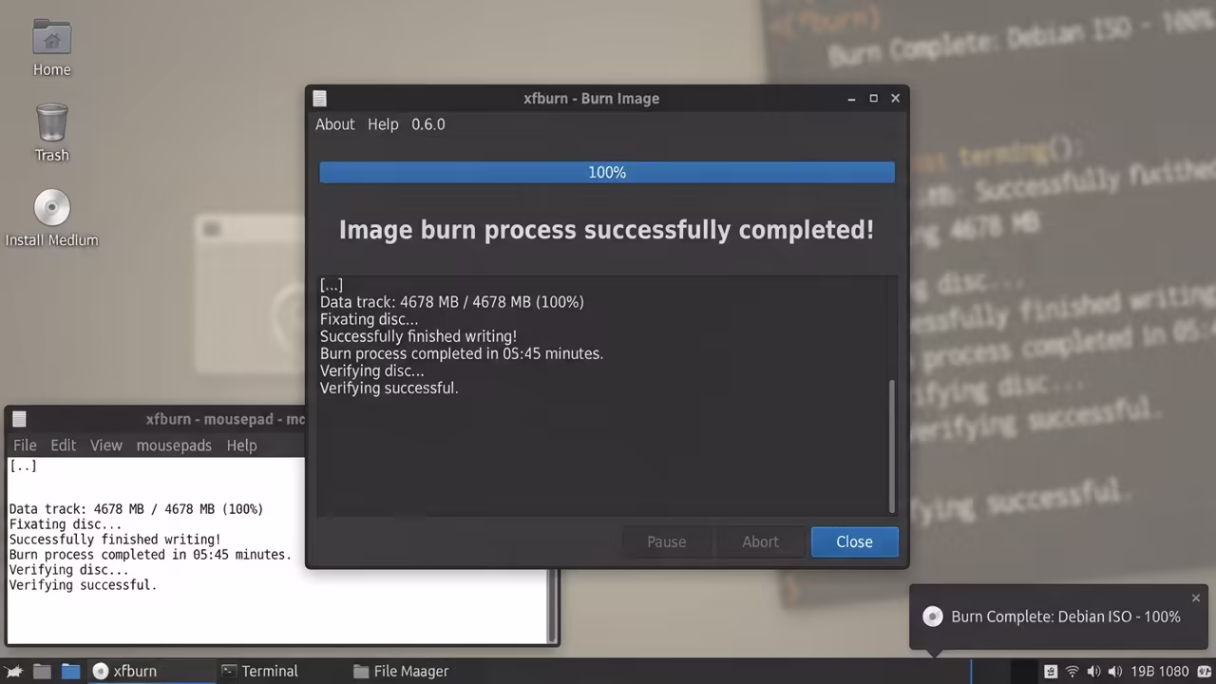Open the Wi-Fi network tray icon

click(x=1073, y=672)
